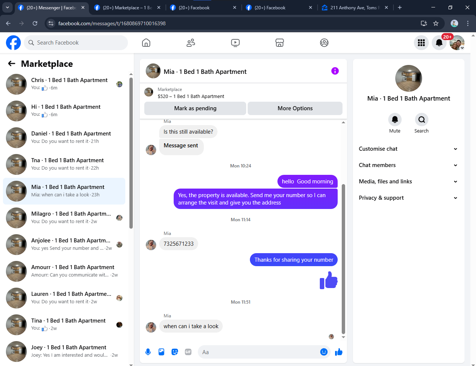The height and width of the screenshot is (366, 476).
Task: Expand the Chat members section
Action: (x=408, y=165)
